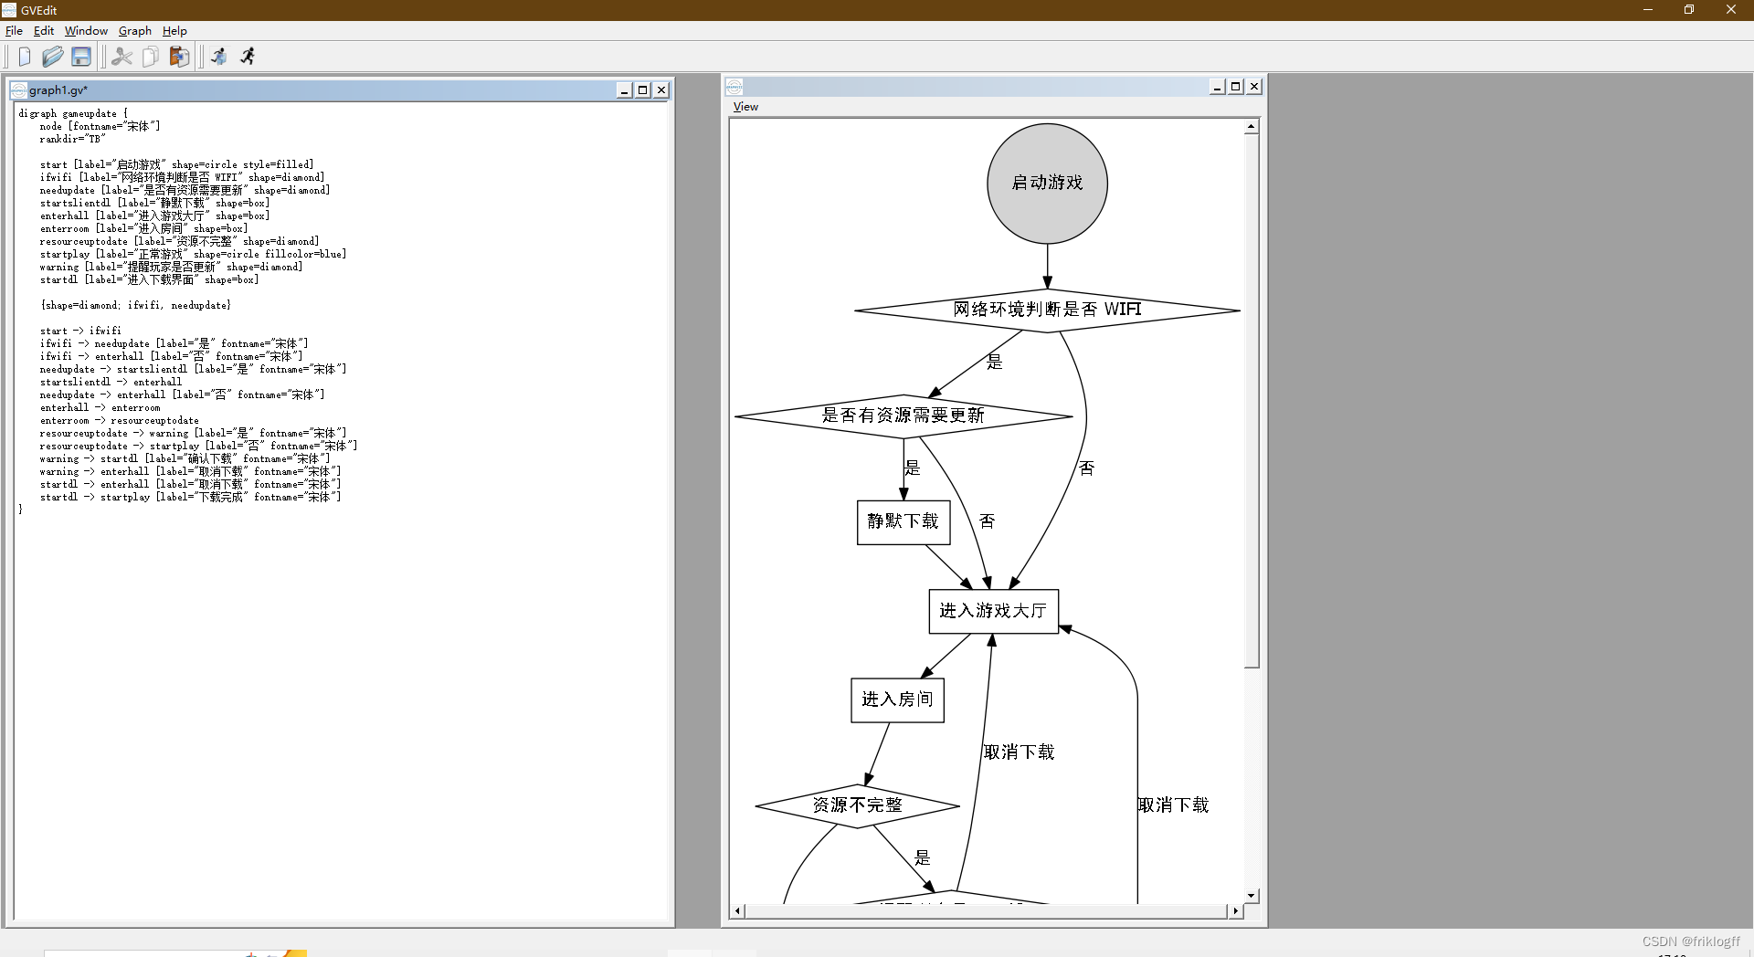The height and width of the screenshot is (957, 1754).
Task: Click the 启动游戏 circle node in graph
Action: (x=1047, y=184)
